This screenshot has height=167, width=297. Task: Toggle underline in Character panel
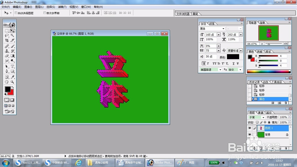point(233,64)
